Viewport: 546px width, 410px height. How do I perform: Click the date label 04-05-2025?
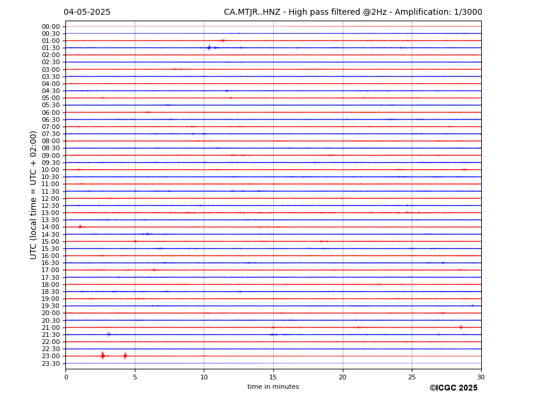click(87, 12)
